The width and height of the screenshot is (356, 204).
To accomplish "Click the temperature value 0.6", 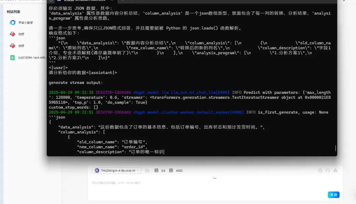I will 163,170.
